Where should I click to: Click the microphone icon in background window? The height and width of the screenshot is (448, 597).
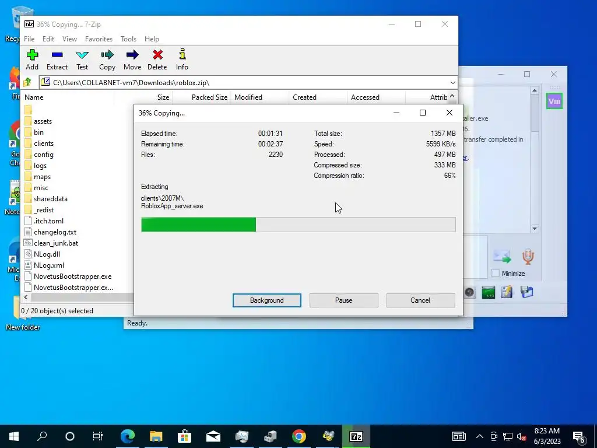click(x=528, y=257)
